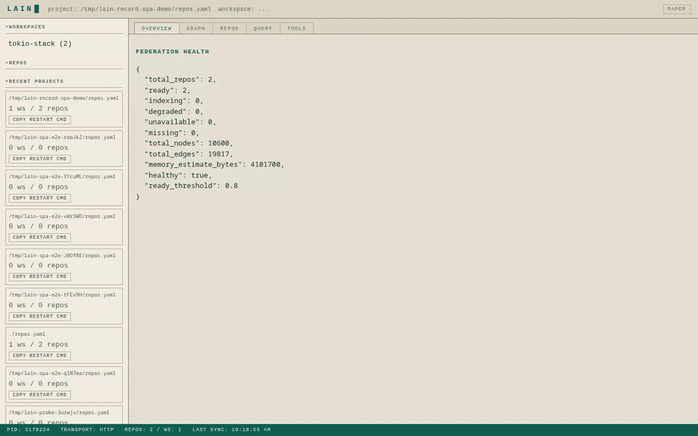Open recent project /tmp/lain-spa-e2e-rooJkZ/repos.yaml

pyautogui.click(x=62, y=137)
